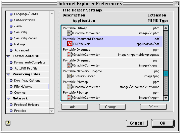Click the application/pdf MIME type

click(x=148, y=44)
